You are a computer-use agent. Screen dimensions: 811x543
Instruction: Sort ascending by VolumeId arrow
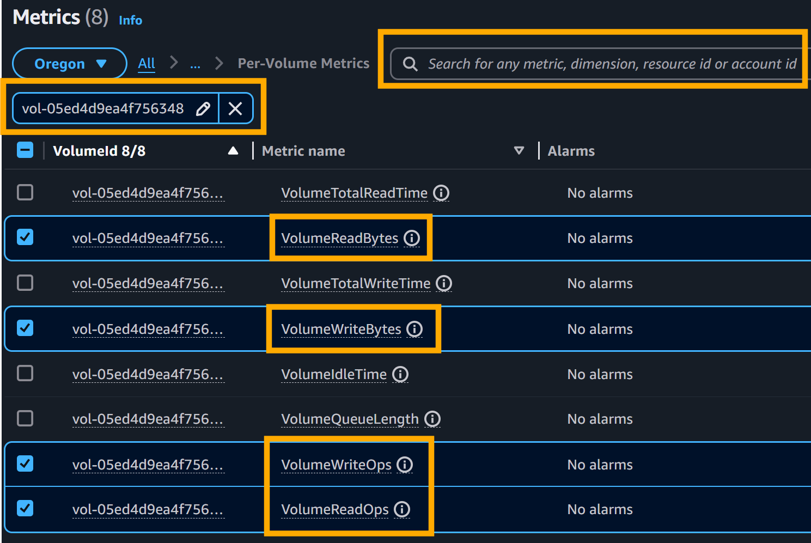[233, 151]
